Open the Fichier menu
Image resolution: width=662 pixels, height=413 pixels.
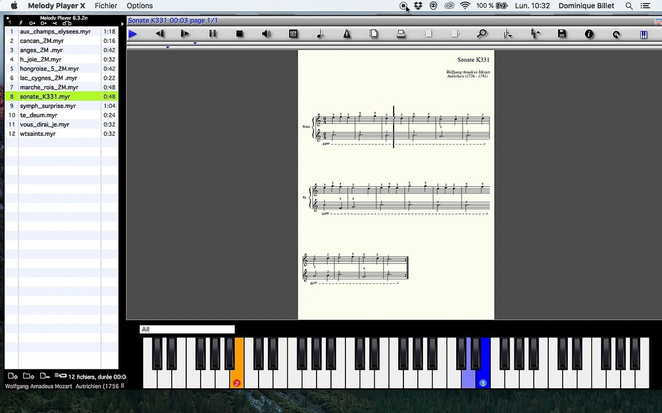tap(106, 6)
